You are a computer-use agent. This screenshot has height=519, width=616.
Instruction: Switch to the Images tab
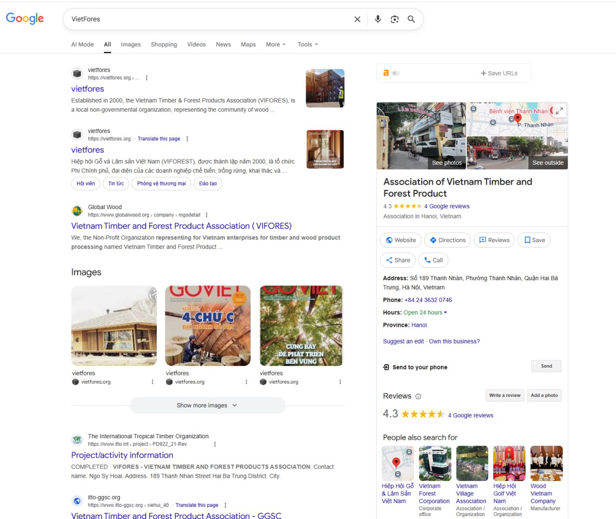click(x=131, y=44)
